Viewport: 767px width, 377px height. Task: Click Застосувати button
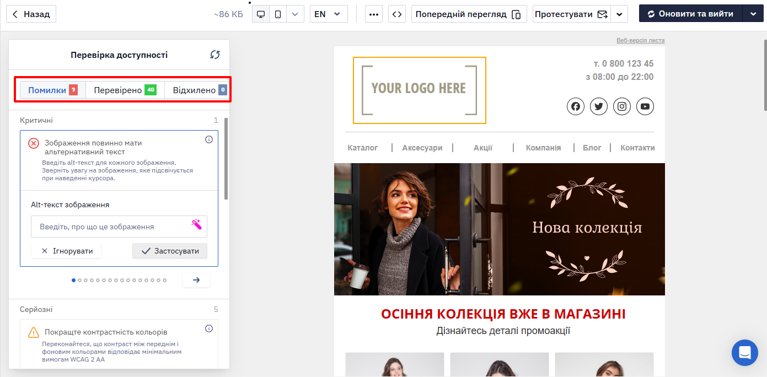point(170,251)
